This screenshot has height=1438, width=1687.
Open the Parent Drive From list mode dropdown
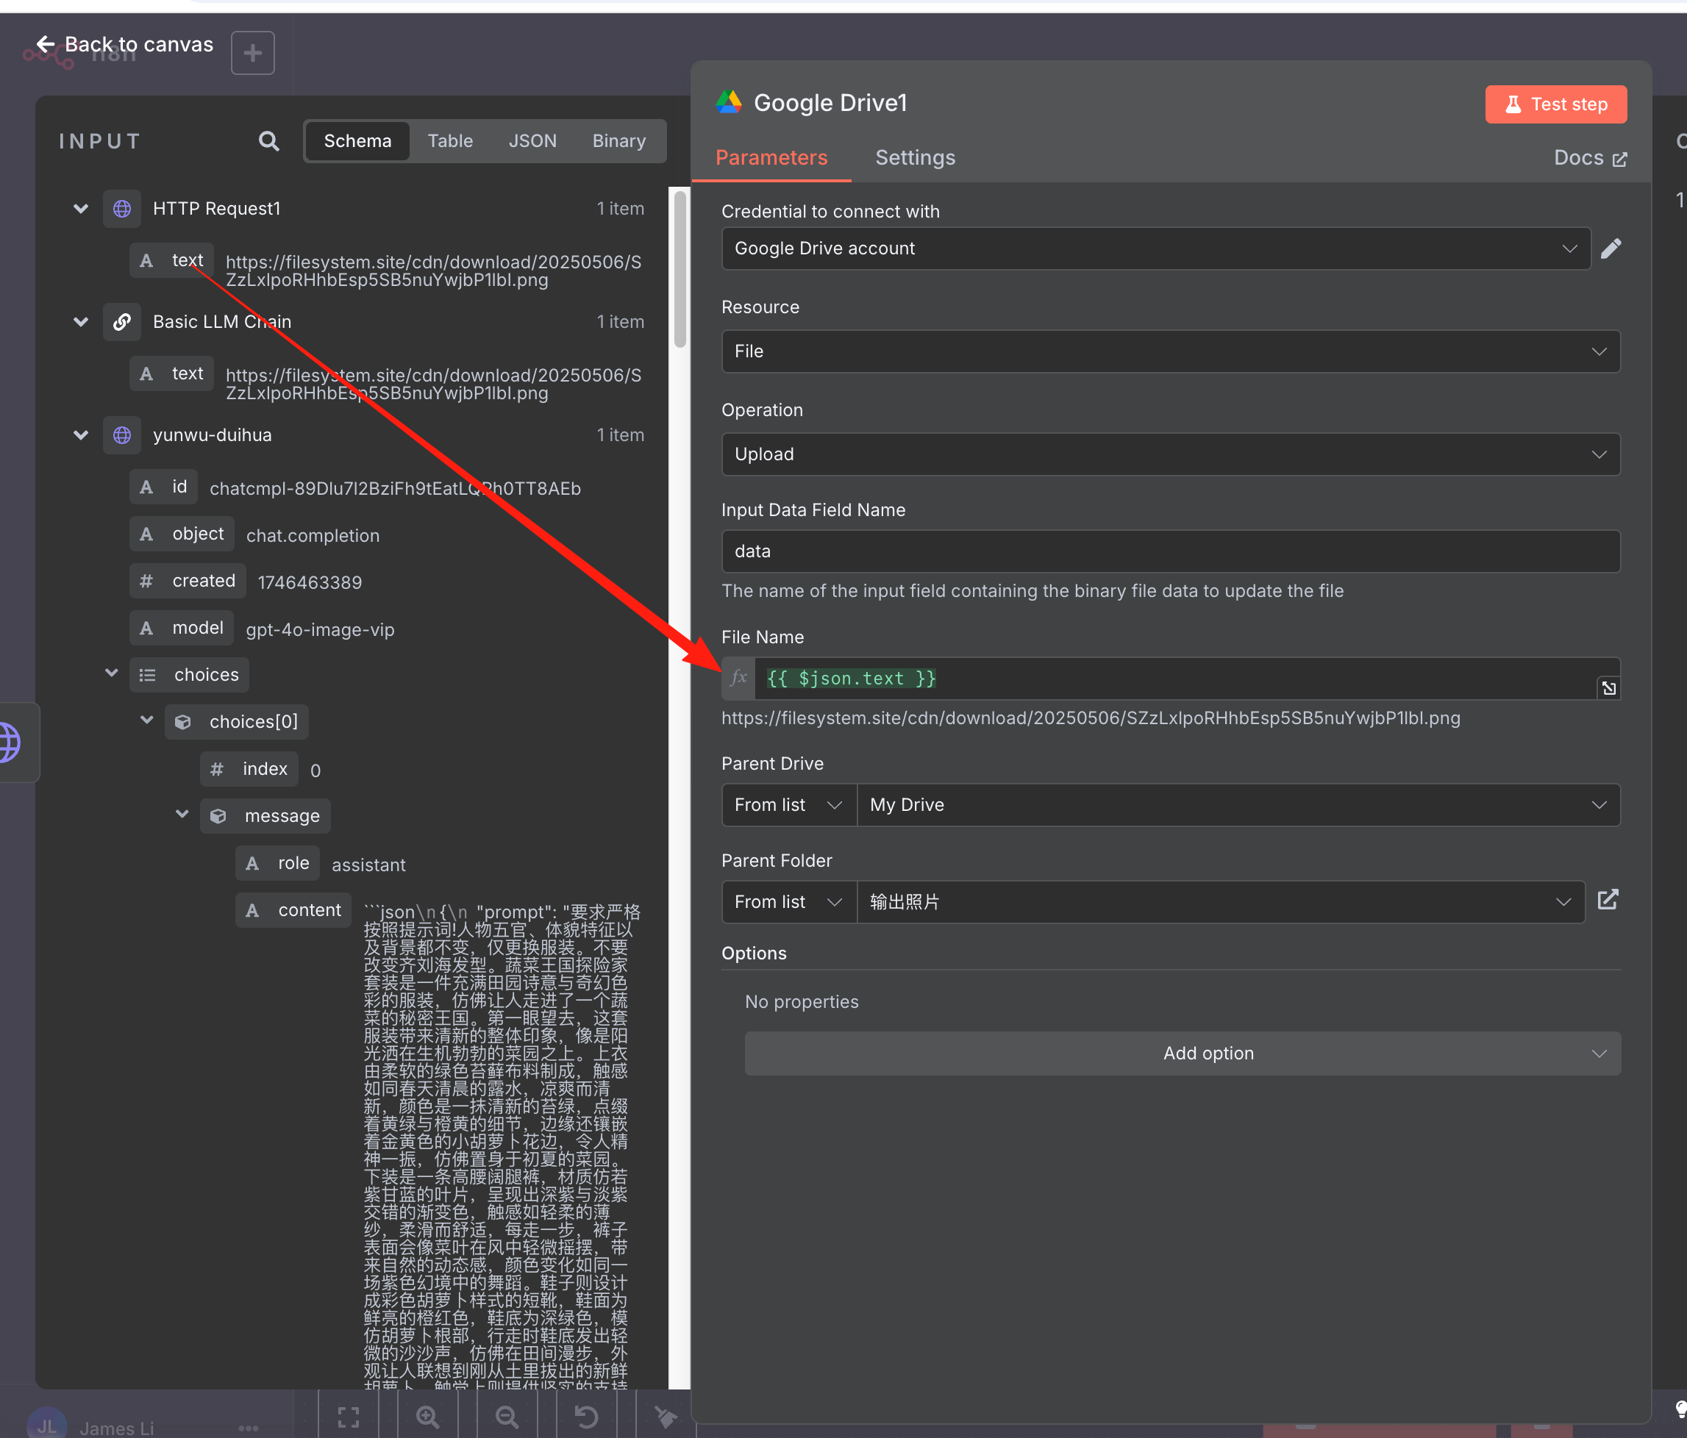(788, 805)
